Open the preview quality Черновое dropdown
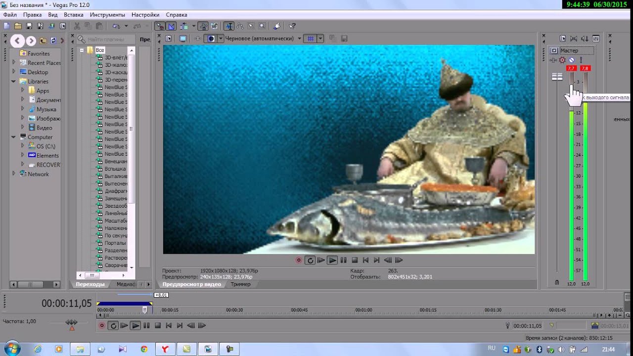The width and height of the screenshot is (633, 356). coord(300,39)
